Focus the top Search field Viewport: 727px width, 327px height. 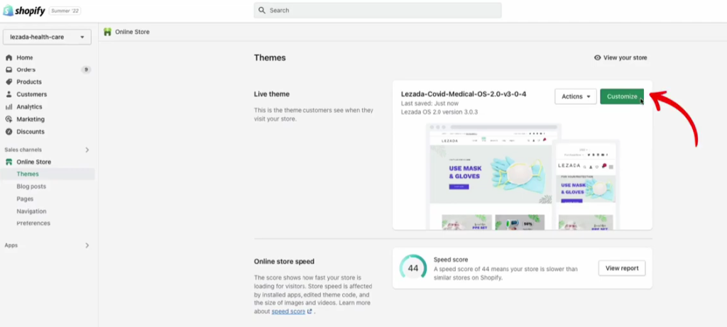pos(378,11)
